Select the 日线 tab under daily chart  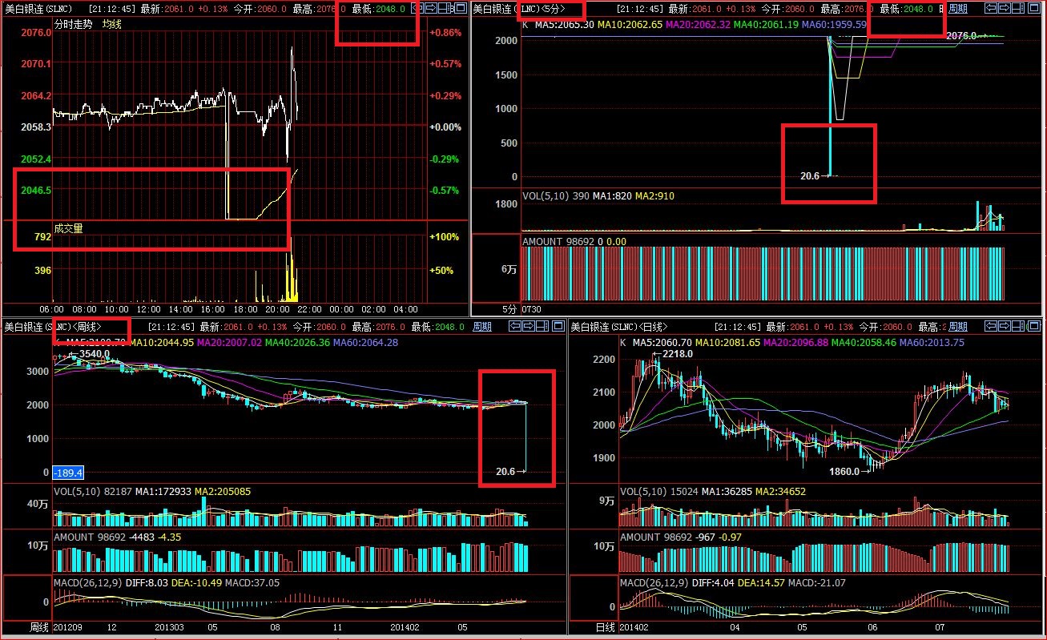[x=605, y=626]
